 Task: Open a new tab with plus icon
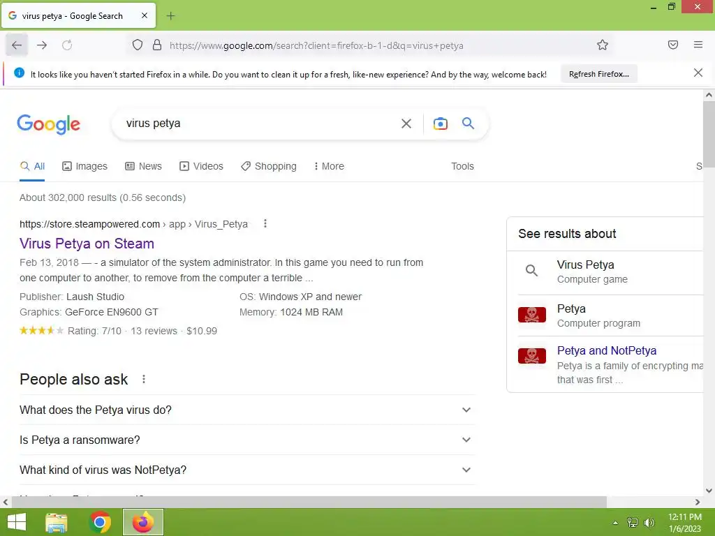(170, 16)
